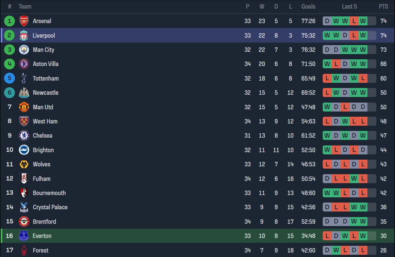Click the Wolves wolf-head crest
The height and width of the screenshot is (257, 395).
(24, 164)
